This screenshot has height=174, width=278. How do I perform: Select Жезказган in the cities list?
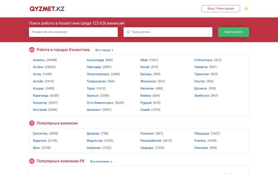[148, 81]
